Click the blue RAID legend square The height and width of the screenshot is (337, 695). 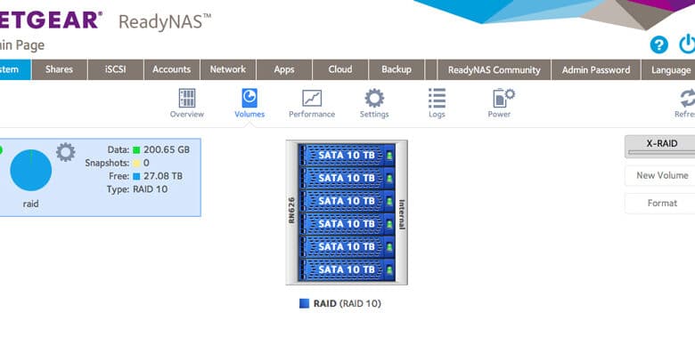click(304, 303)
